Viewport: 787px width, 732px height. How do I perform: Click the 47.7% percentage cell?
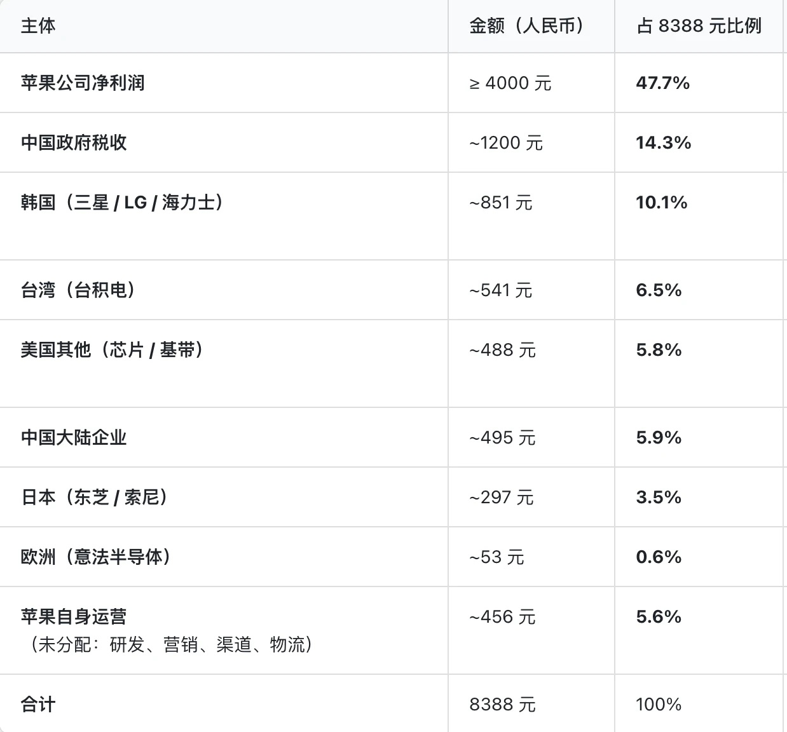tap(663, 83)
